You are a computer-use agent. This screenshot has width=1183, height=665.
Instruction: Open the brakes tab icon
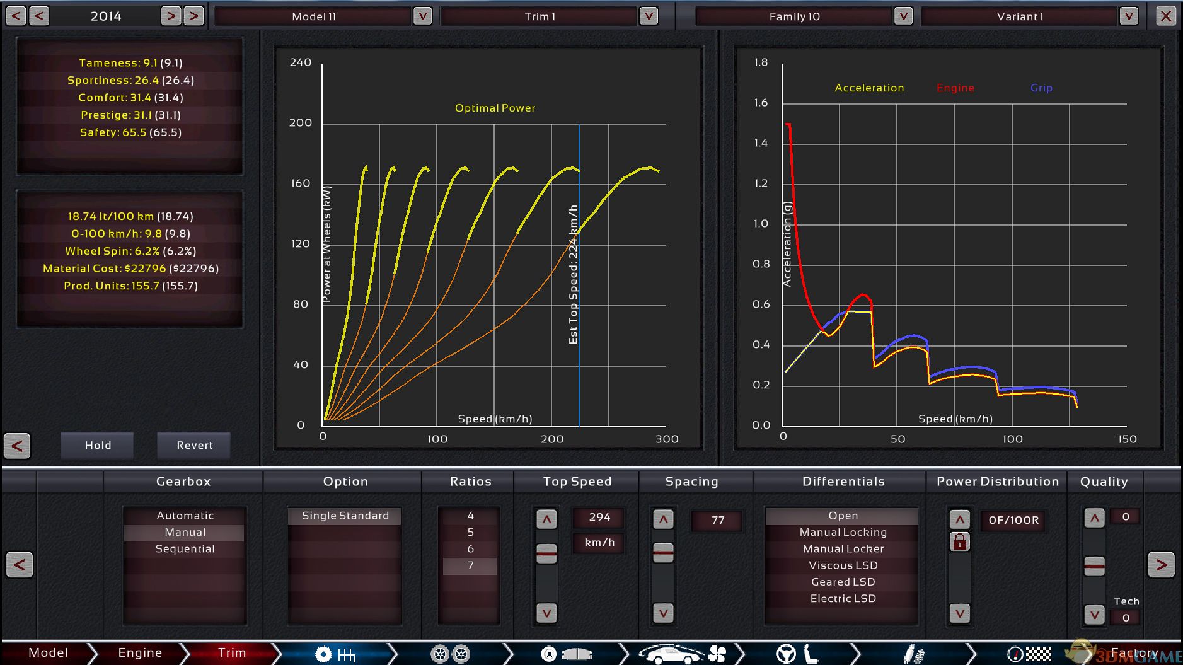pyautogui.click(x=567, y=654)
